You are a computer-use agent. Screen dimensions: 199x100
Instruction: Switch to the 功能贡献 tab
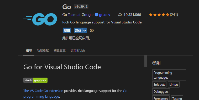(43, 51)
